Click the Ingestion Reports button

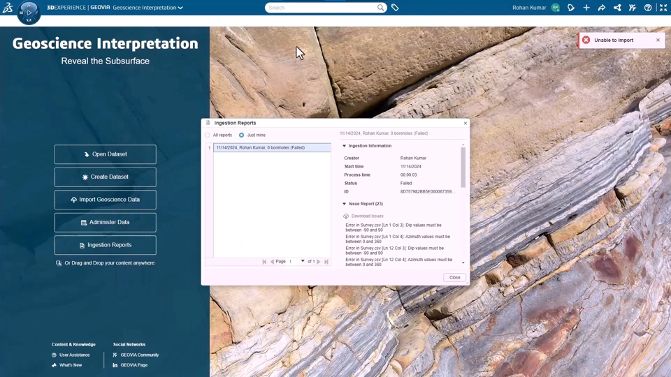pos(106,245)
